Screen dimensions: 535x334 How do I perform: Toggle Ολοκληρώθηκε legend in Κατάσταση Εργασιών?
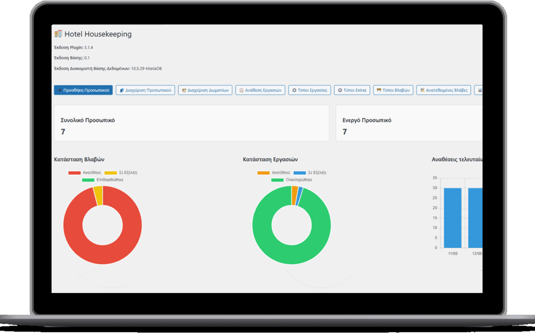pyautogui.click(x=292, y=180)
